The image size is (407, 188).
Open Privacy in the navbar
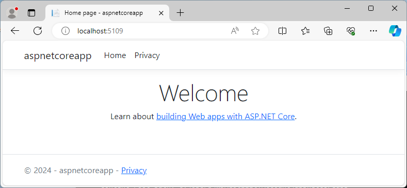coord(147,55)
